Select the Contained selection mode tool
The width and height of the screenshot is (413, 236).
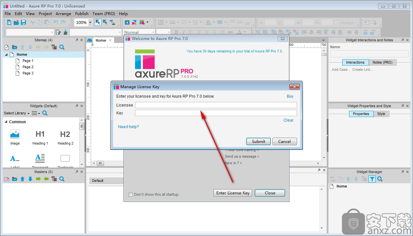point(105,22)
